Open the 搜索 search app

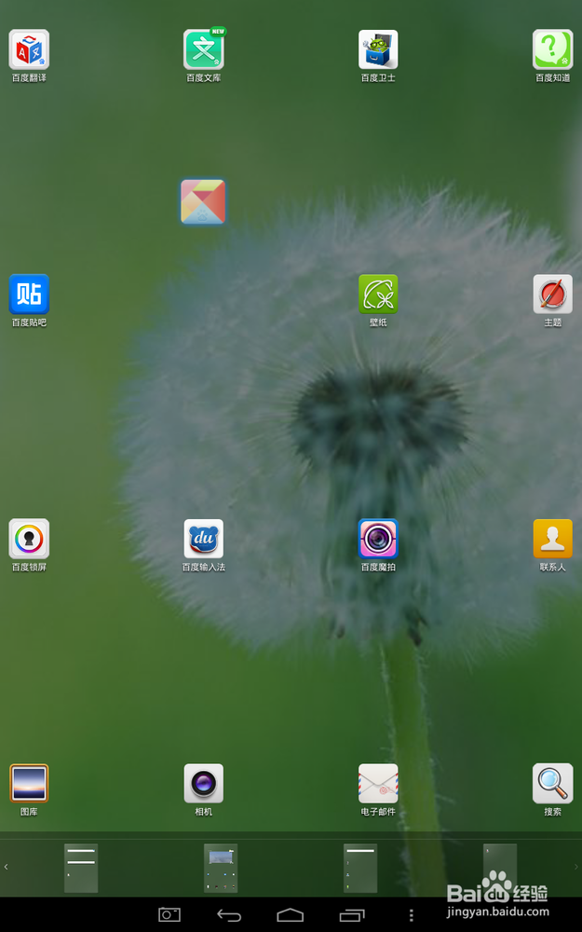553,784
